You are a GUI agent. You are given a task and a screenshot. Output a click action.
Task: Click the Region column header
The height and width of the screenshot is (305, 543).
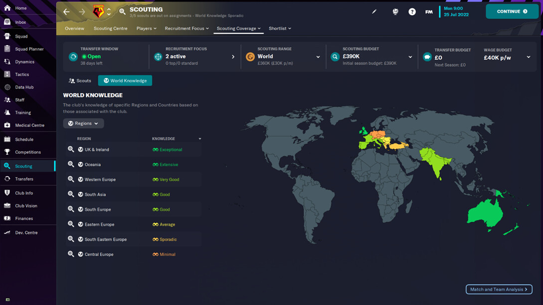point(84,138)
